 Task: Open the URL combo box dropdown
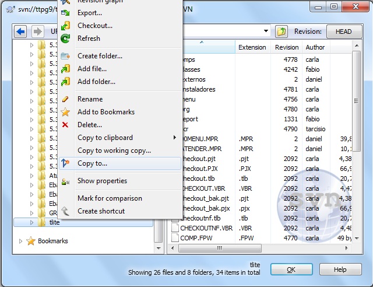266,31
